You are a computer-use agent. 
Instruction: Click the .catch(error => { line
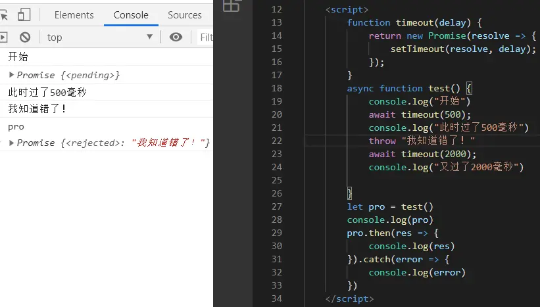tap(399, 259)
